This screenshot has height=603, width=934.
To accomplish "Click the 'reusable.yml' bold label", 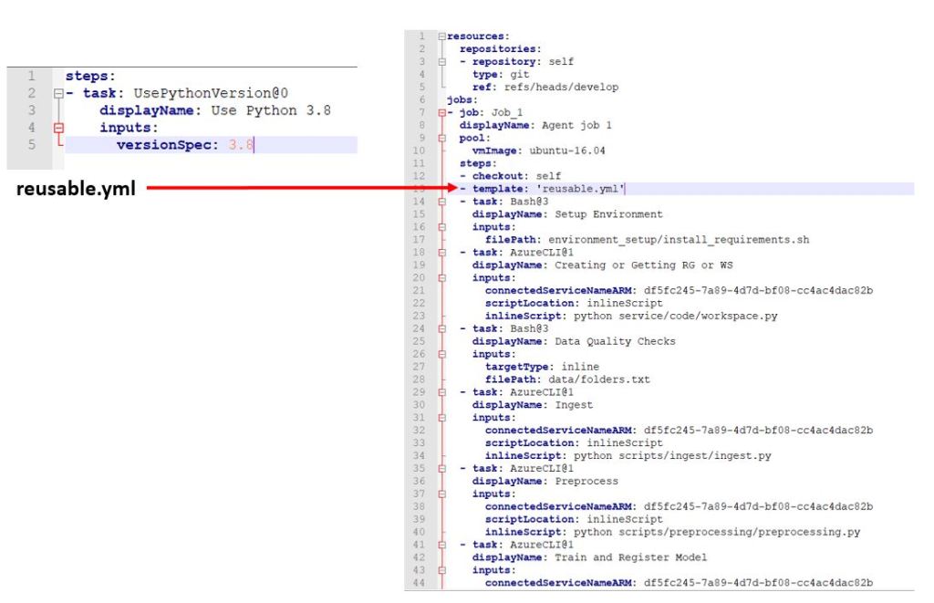I will coord(70,190).
